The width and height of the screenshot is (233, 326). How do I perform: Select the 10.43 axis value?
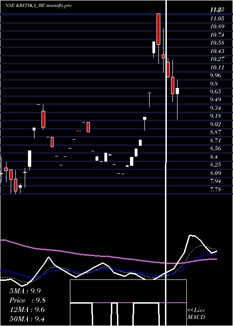pos(217,51)
